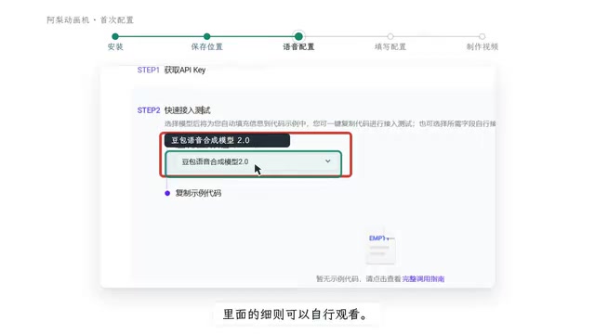Click the STEP2 快速接入测试 heading

coord(174,110)
